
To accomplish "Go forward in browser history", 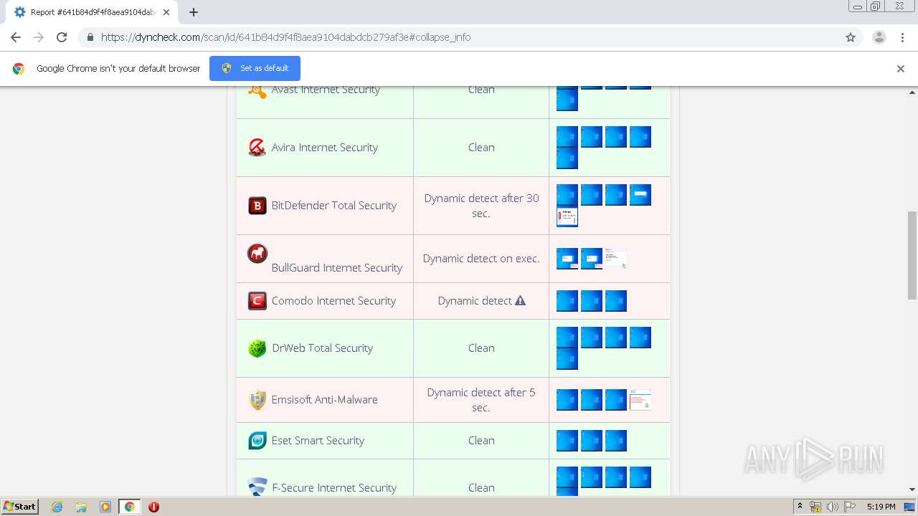I will [x=39, y=37].
